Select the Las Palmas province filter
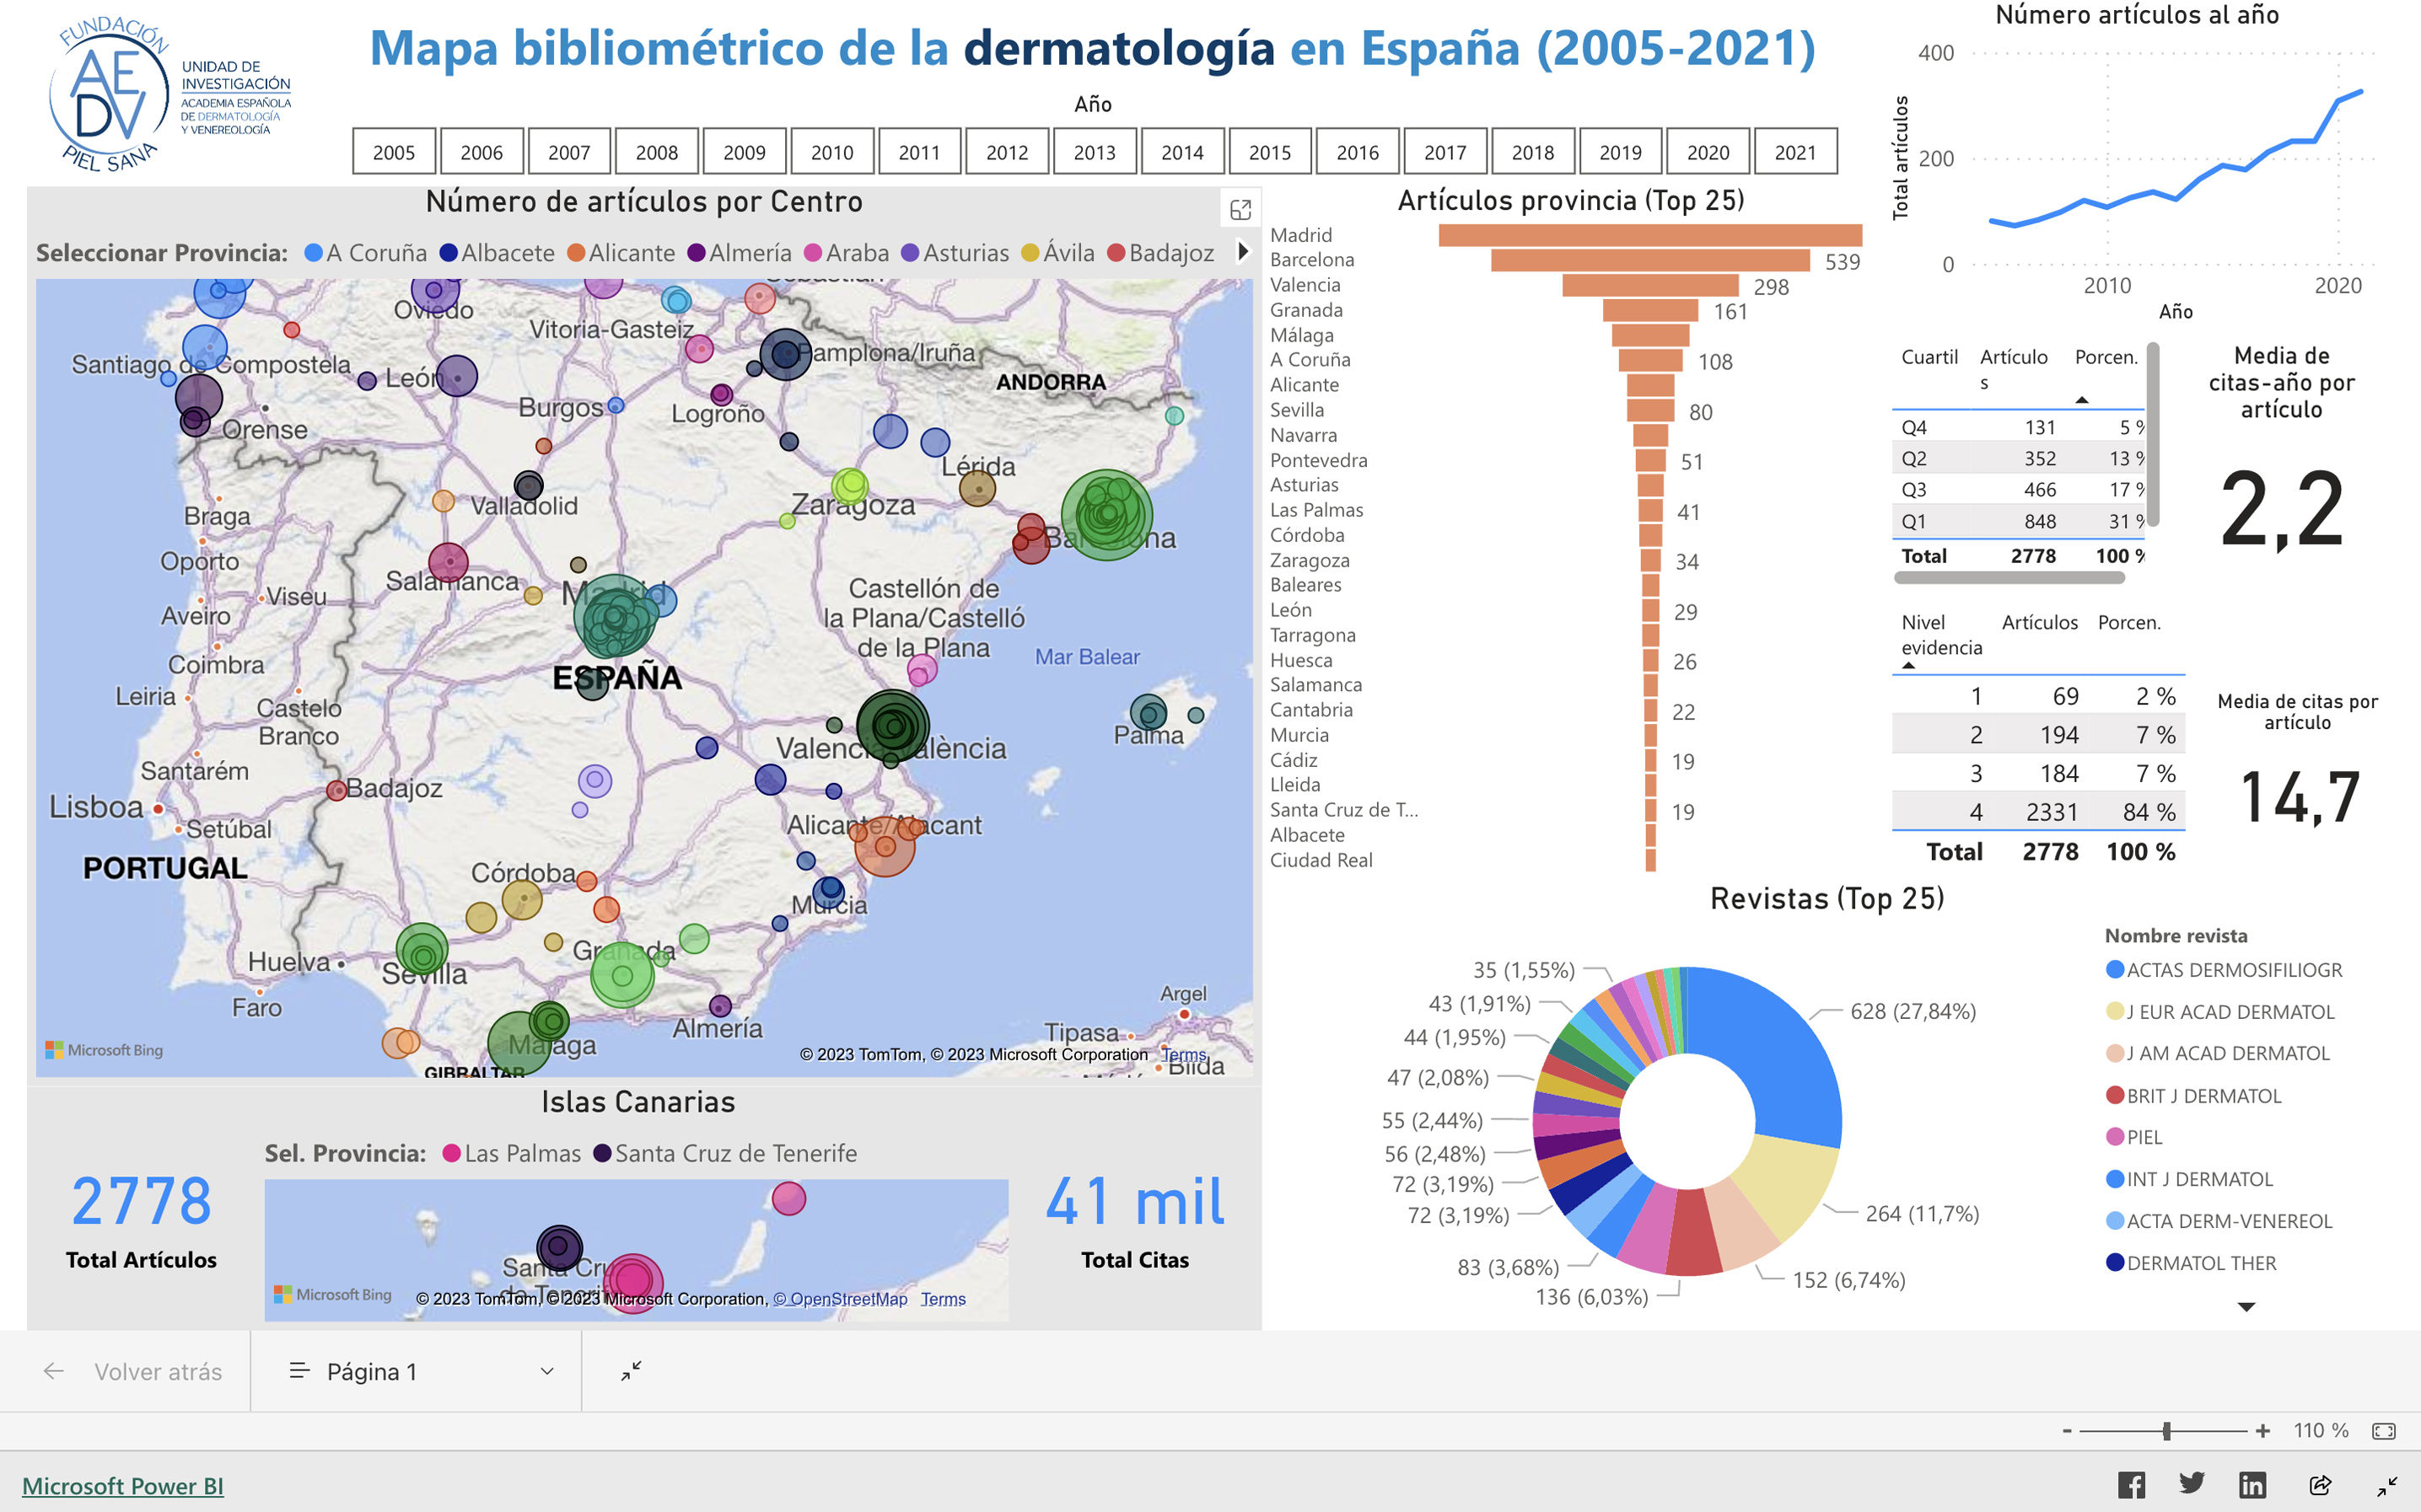Screen dimensions: 2421x1512 click(510, 1153)
